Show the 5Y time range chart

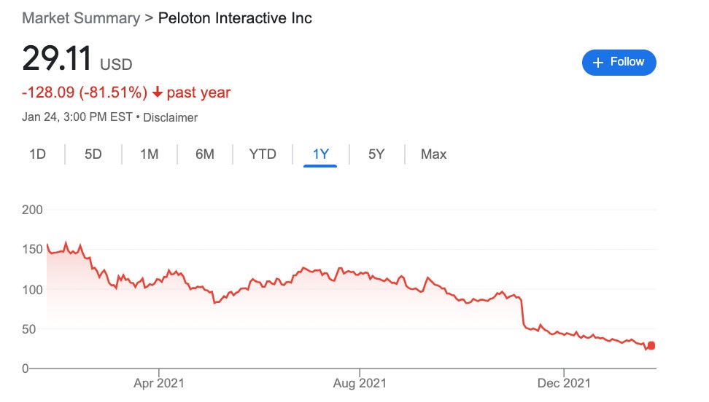[x=376, y=154]
